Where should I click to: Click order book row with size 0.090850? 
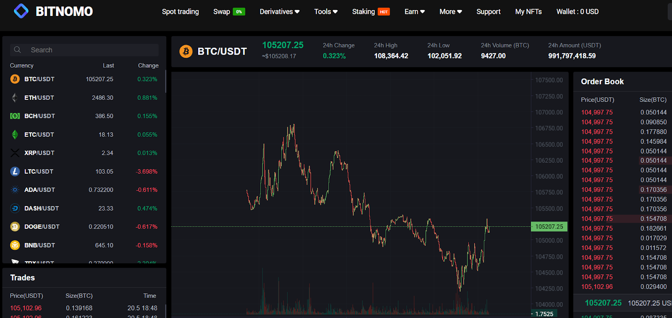coord(624,122)
